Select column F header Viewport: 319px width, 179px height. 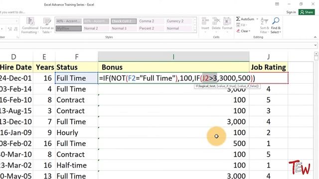77,57
